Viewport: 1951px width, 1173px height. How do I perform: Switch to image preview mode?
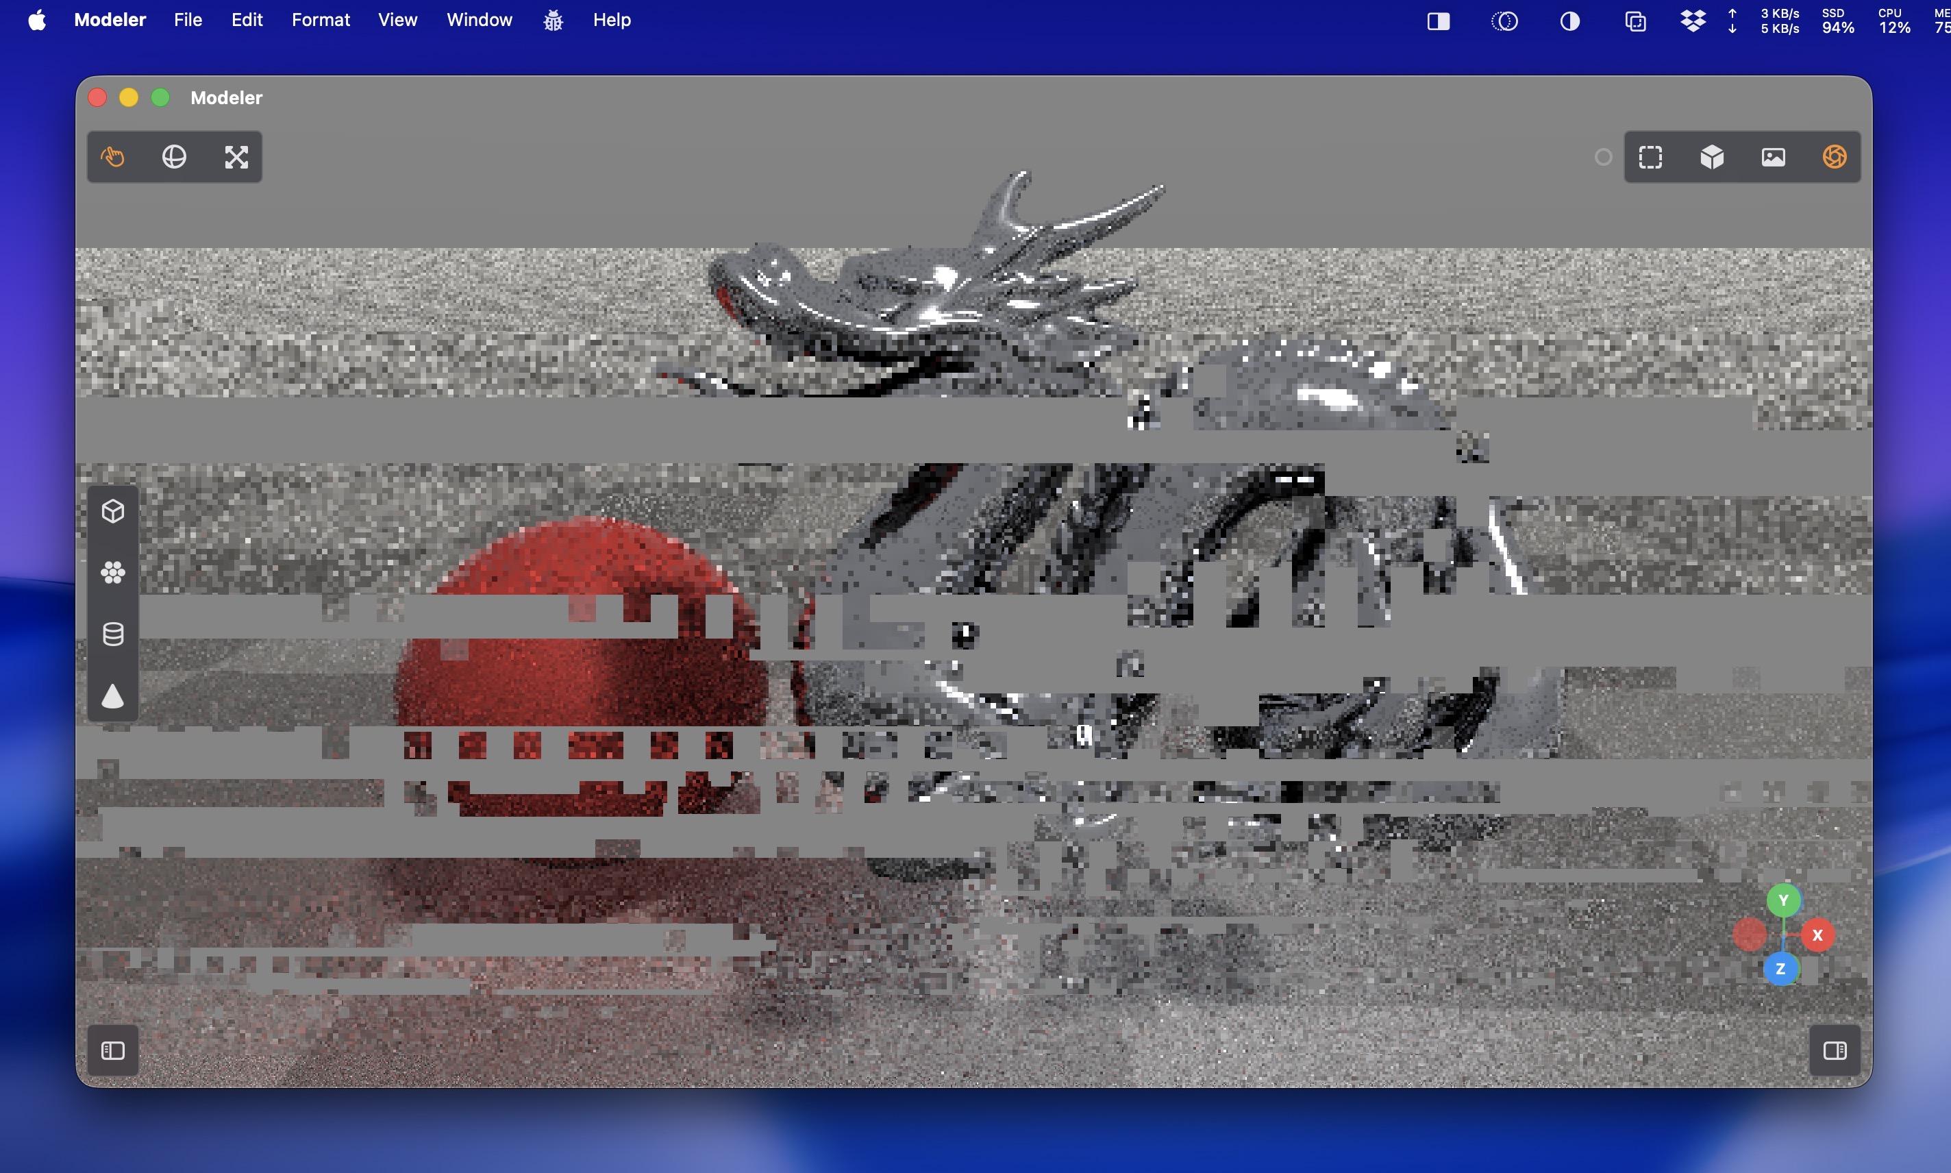[x=1773, y=156]
